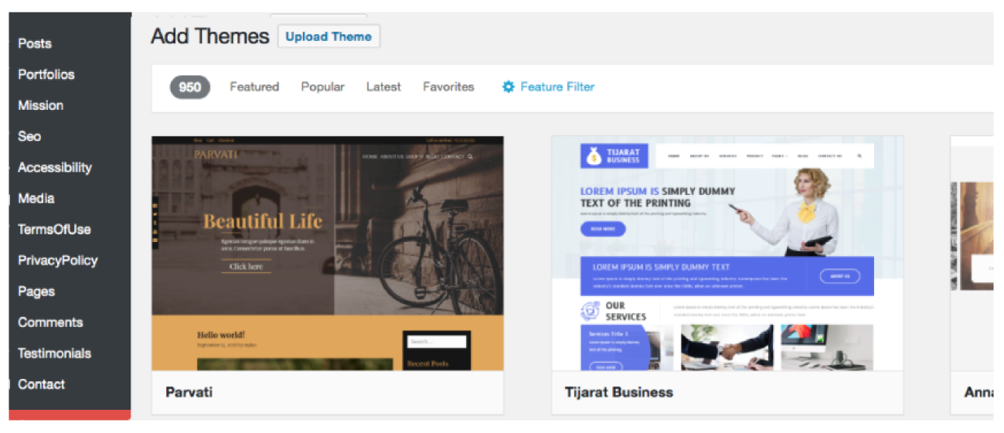Go to the Seo sidebar item
The image size is (1004, 433).
click(29, 136)
